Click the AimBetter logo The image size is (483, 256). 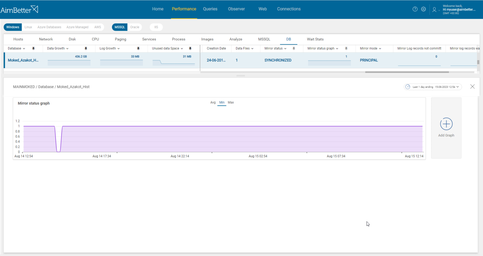(19, 9)
